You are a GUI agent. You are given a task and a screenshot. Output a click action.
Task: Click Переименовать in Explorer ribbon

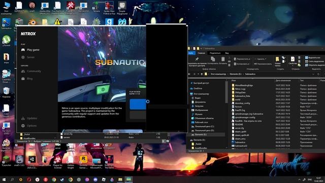pos(263,64)
